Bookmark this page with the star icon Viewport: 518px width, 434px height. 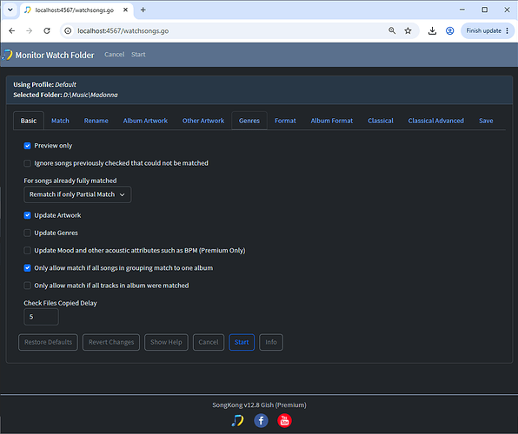[x=408, y=30]
